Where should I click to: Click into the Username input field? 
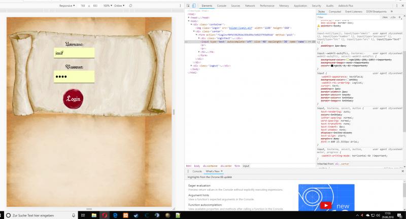click(x=74, y=53)
